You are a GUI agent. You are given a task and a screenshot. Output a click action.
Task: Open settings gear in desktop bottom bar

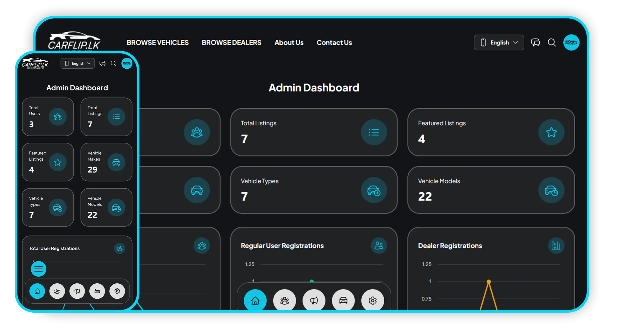(x=372, y=300)
